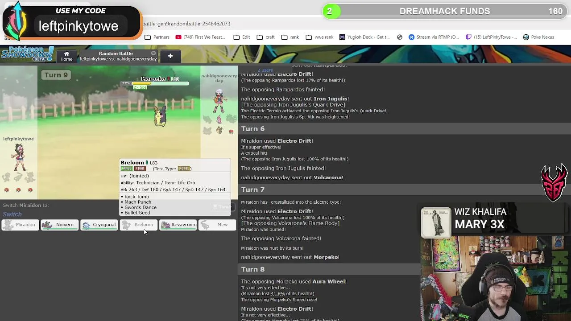Click the opposing Morpeko sprite
571x321 pixels.
click(x=160, y=116)
